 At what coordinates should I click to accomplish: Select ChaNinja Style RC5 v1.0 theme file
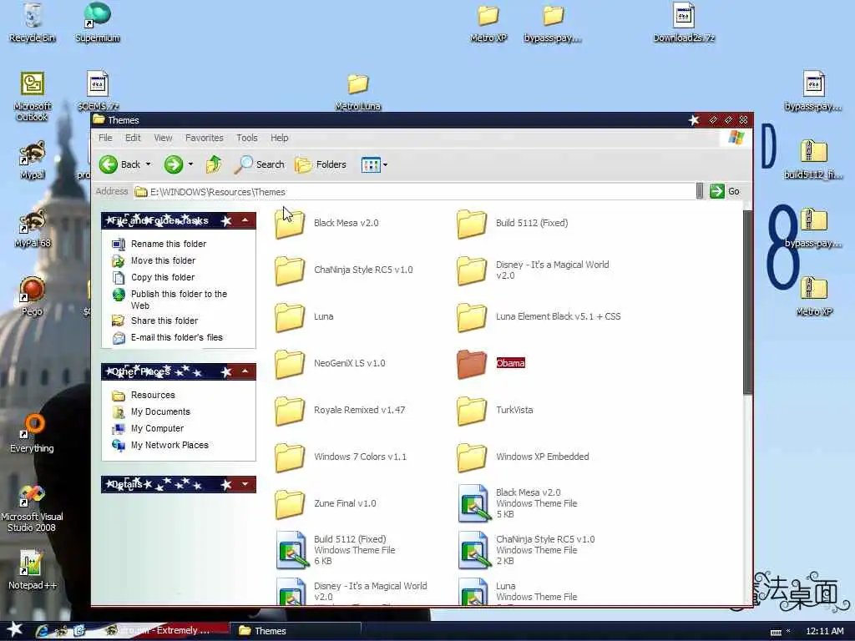tap(526, 551)
